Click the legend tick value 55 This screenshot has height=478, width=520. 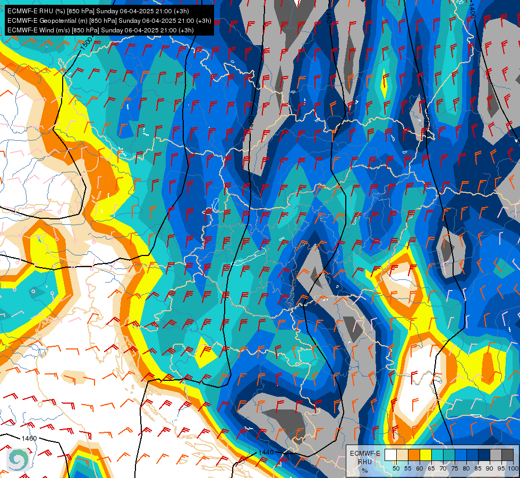(407, 468)
